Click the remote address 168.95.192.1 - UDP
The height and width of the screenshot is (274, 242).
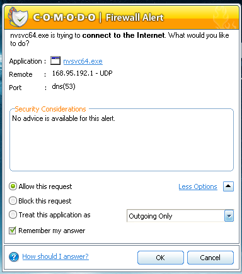coord(82,73)
